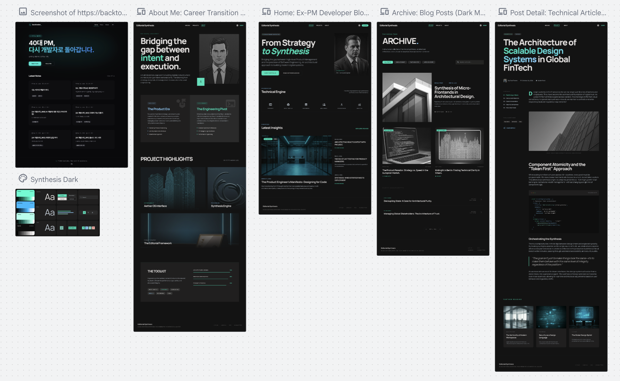Click the device icon beside Home frame title
The width and height of the screenshot is (620, 381).
(266, 12)
